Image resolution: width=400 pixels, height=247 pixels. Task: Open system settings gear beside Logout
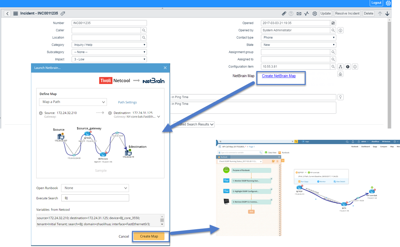pyautogui.click(x=388, y=3)
